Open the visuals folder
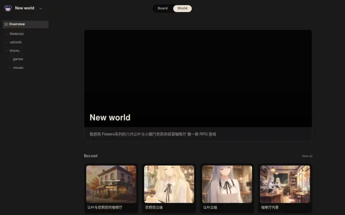Viewport: 345px width, 215px height. click(18, 68)
